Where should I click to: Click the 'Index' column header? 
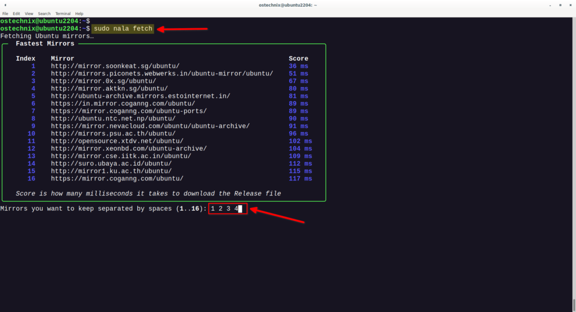click(x=26, y=58)
